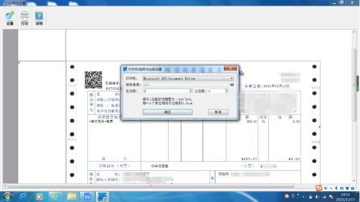This screenshot has width=360, height=202.
Task: Open the Sogou skin shirt icon
Action: click(x=347, y=188)
